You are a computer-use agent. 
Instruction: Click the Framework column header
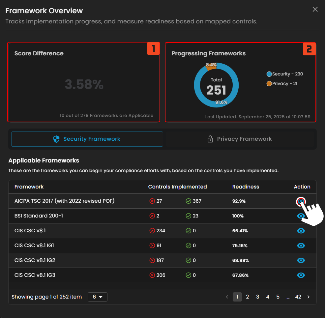(29, 187)
